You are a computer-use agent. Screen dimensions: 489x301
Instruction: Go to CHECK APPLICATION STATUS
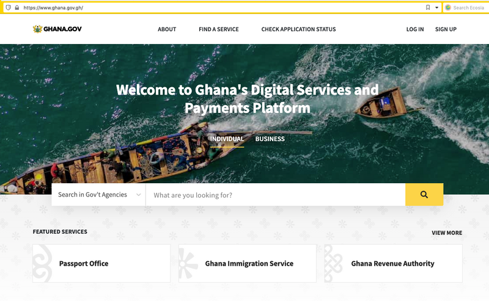(x=298, y=29)
